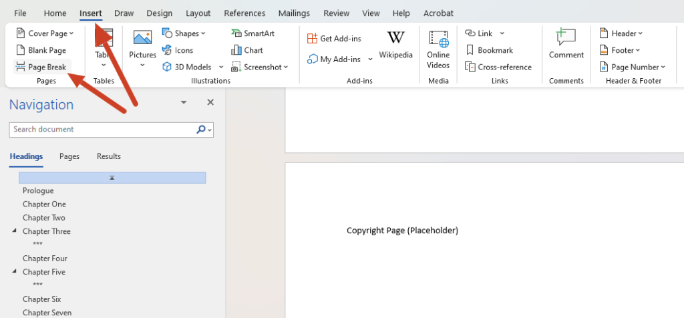Go to the Chapter Five heading

(44, 272)
